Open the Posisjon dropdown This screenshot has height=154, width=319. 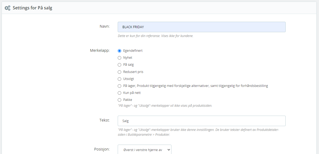pyautogui.click(x=144, y=149)
